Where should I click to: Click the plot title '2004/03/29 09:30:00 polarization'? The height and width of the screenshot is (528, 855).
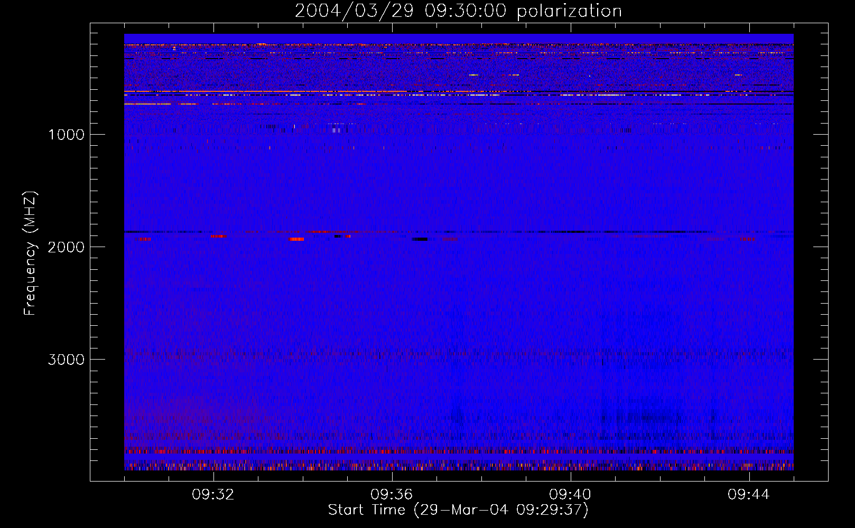click(458, 11)
